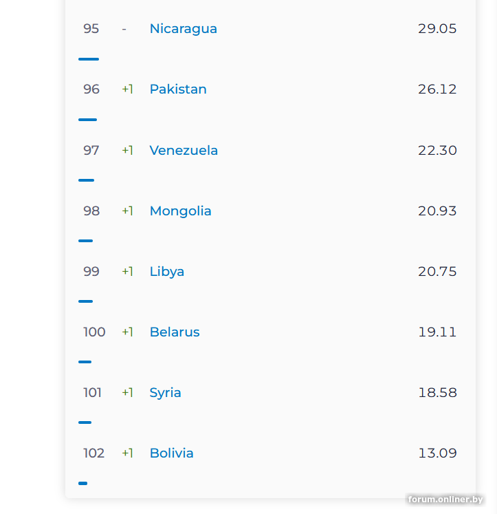Viewport: 497px width, 514px height.
Task: Click the rank number 95
Action: click(x=91, y=29)
